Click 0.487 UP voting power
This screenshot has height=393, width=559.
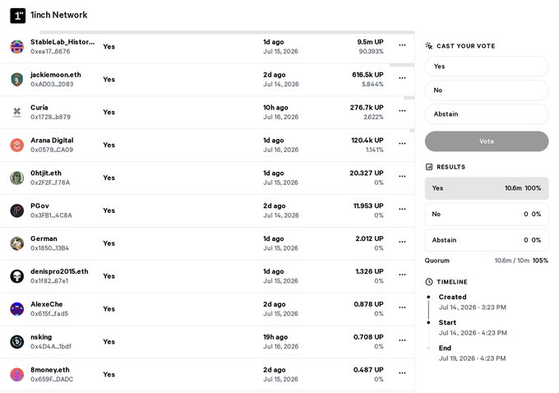coord(368,370)
